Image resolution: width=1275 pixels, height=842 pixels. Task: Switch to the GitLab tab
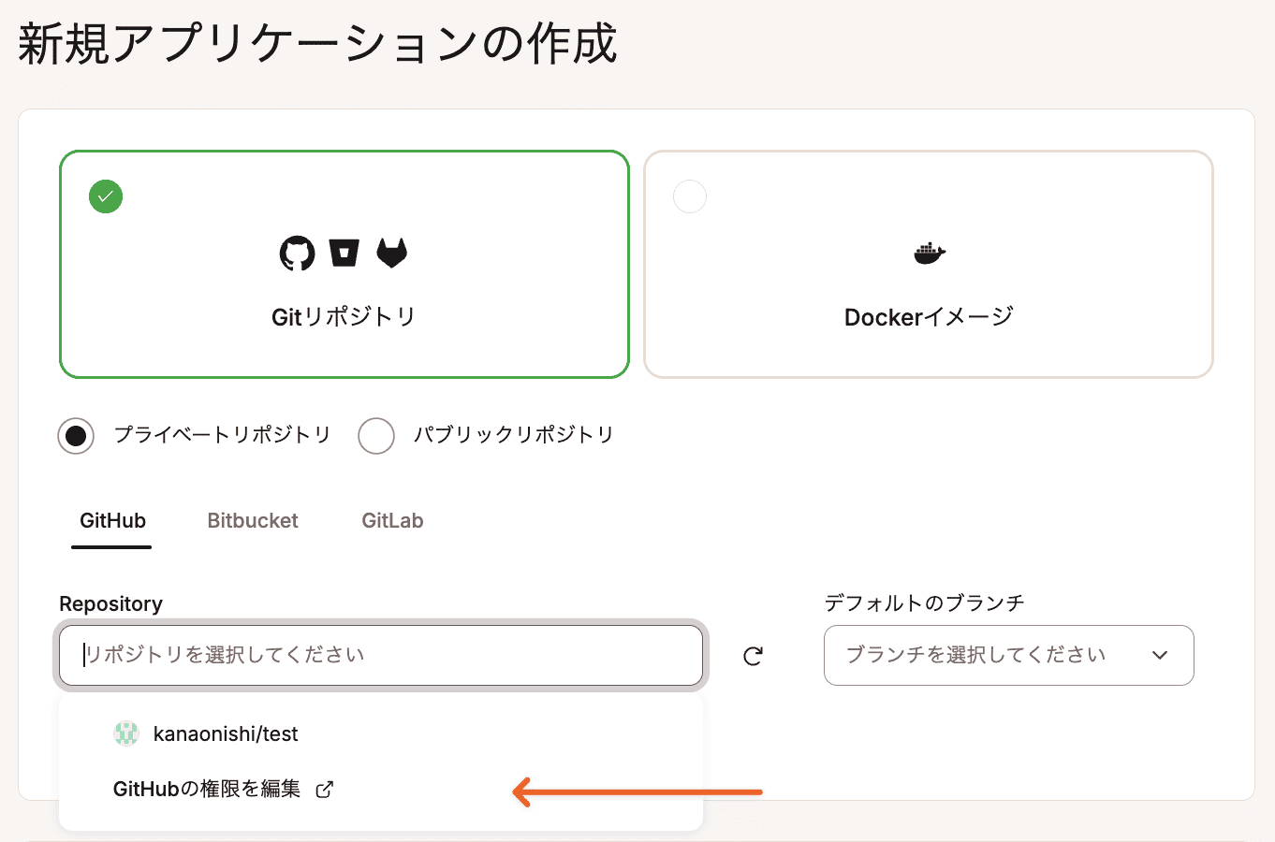click(392, 521)
